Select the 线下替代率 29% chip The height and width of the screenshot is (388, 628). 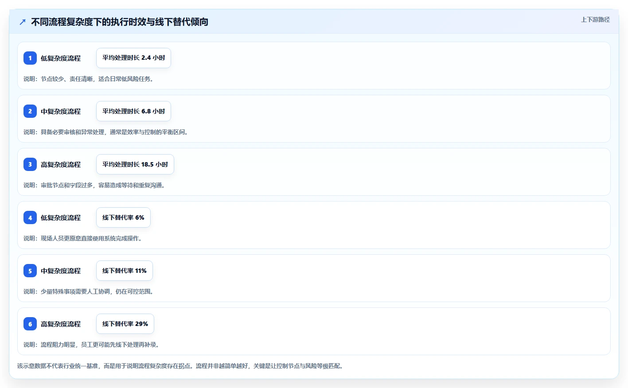tap(125, 324)
